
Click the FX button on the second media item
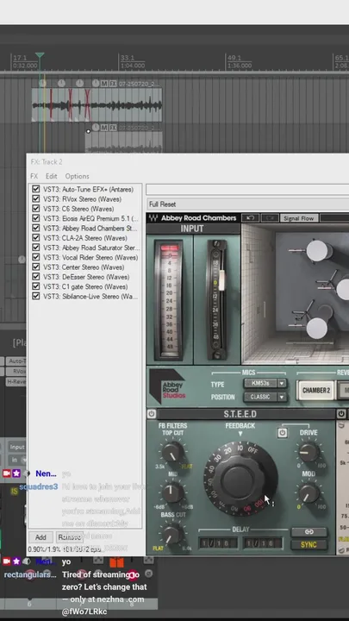[113, 128]
